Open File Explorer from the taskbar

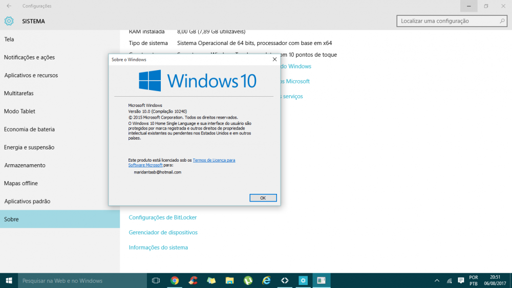(230, 280)
